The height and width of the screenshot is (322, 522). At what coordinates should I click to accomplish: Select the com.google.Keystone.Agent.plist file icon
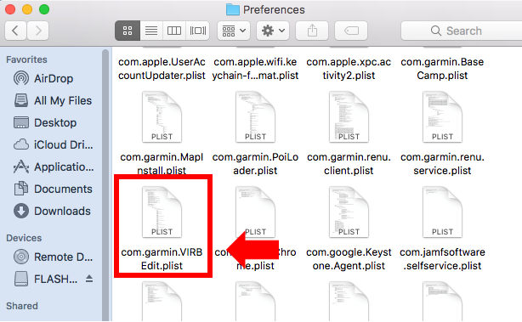(349, 212)
